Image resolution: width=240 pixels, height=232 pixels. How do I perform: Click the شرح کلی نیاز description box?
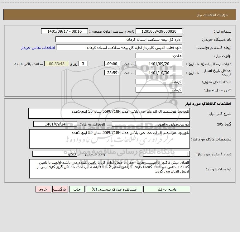pos(109,113)
